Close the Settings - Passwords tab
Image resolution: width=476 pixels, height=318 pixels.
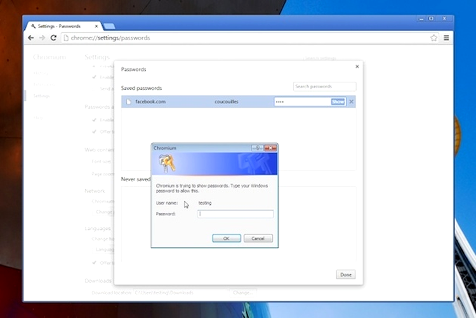coord(96,27)
